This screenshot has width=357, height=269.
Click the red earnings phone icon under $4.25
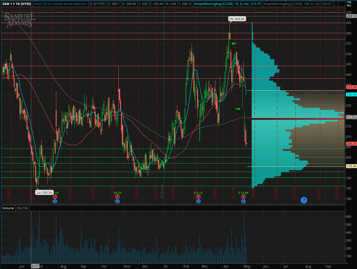(x=117, y=197)
